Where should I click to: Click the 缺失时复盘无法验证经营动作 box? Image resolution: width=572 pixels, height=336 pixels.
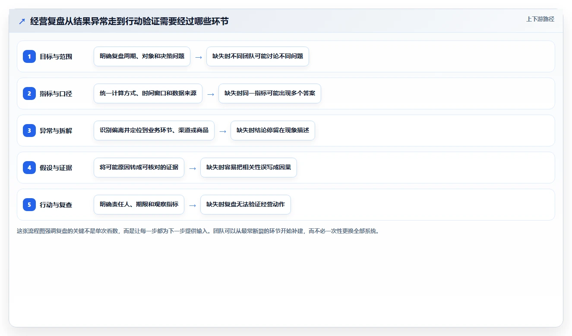(246, 205)
